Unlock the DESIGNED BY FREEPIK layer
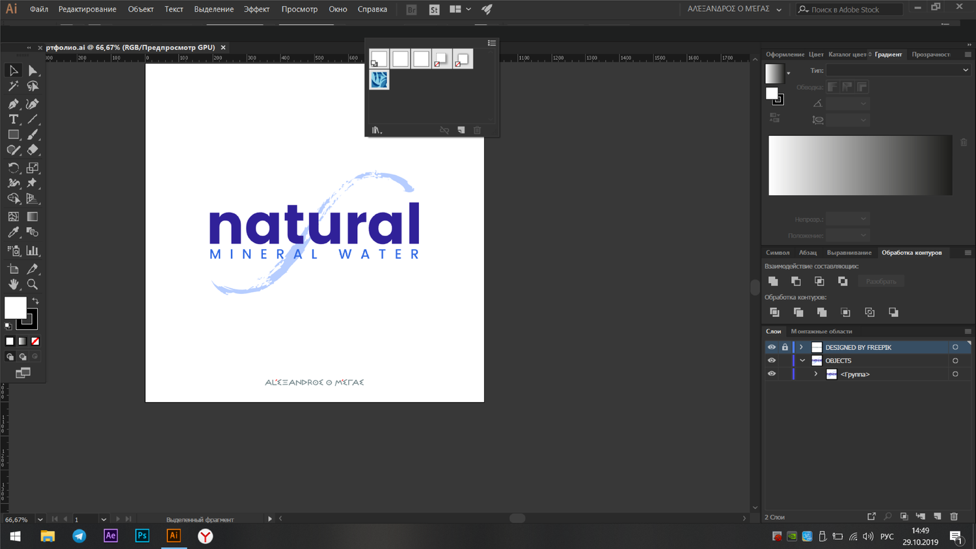Image resolution: width=976 pixels, height=549 pixels. tap(785, 347)
